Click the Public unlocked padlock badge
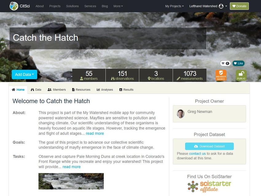This screenshot has height=196, width=261. (x=241, y=75)
